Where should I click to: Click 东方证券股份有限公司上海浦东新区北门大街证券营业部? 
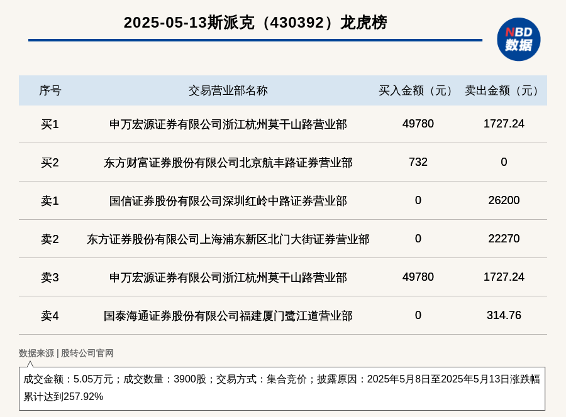tap(228, 239)
